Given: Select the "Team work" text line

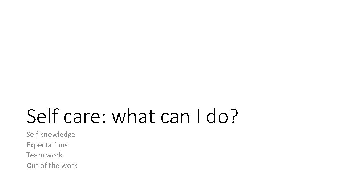Looking at the screenshot, I should click(x=44, y=155).
